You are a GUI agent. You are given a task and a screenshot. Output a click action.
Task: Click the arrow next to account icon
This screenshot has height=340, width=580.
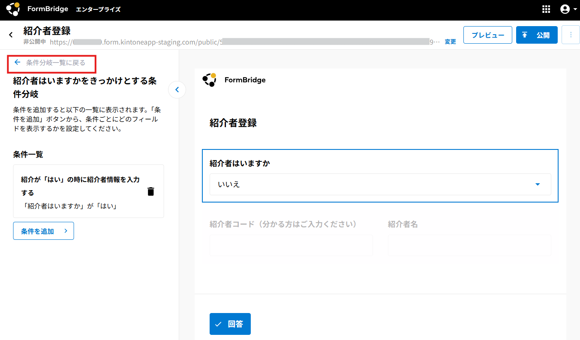[x=575, y=9]
